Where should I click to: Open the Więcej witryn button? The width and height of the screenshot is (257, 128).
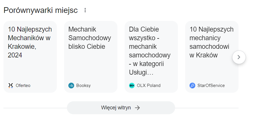click(121, 108)
